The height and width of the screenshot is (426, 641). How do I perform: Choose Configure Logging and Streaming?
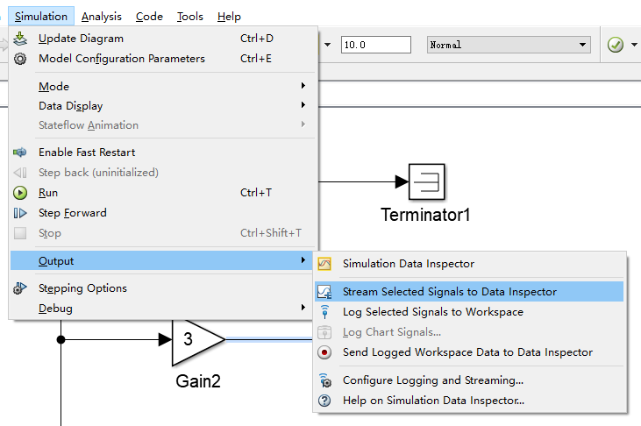(x=432, y=380)
